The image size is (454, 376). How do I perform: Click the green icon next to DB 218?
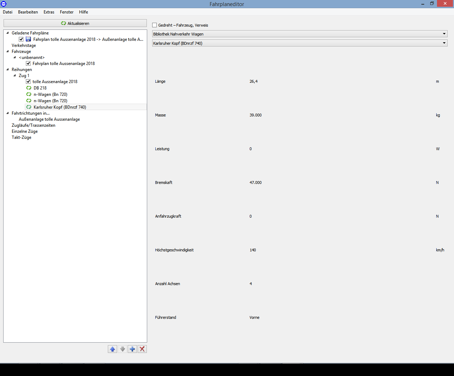29,88
